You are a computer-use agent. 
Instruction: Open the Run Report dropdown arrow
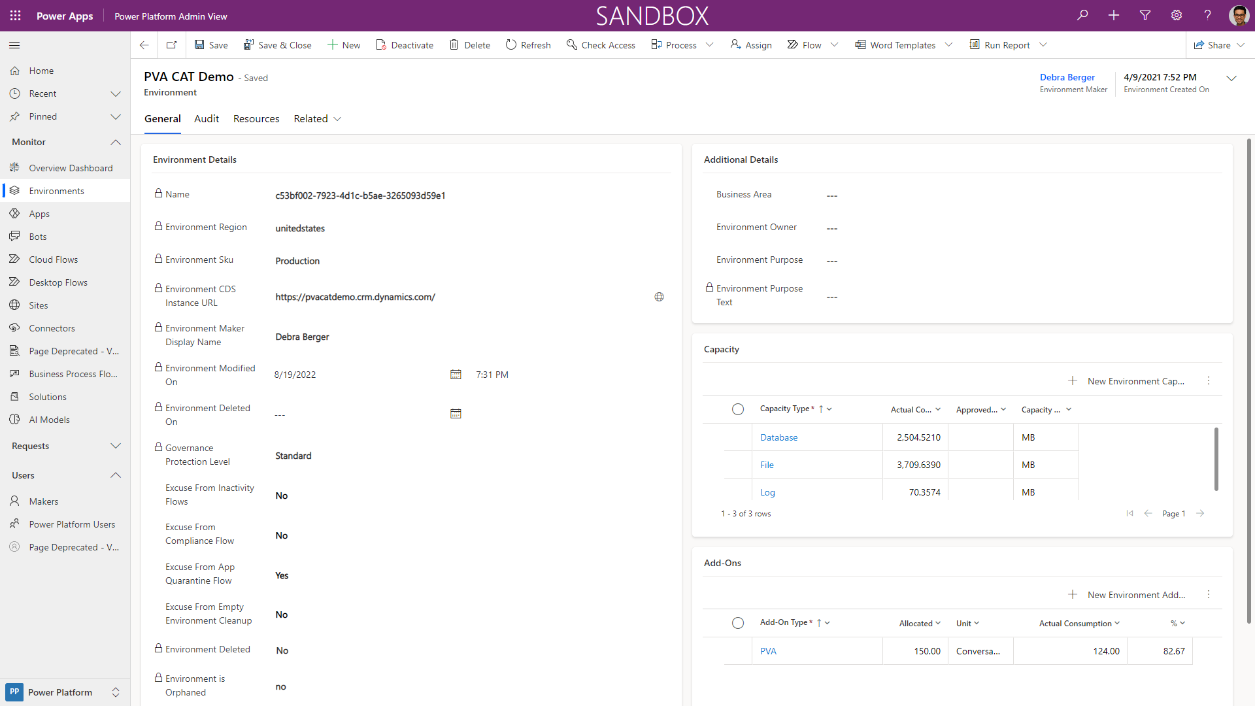coord(1043,45)
